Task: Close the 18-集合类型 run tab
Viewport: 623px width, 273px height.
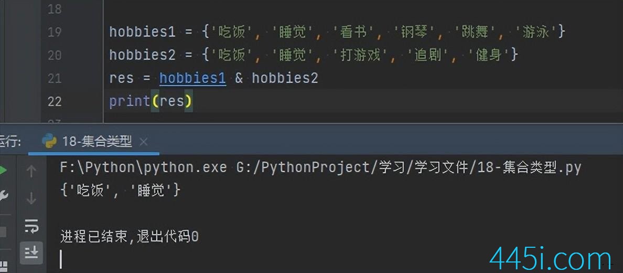Action: click(x=144, y=142)
